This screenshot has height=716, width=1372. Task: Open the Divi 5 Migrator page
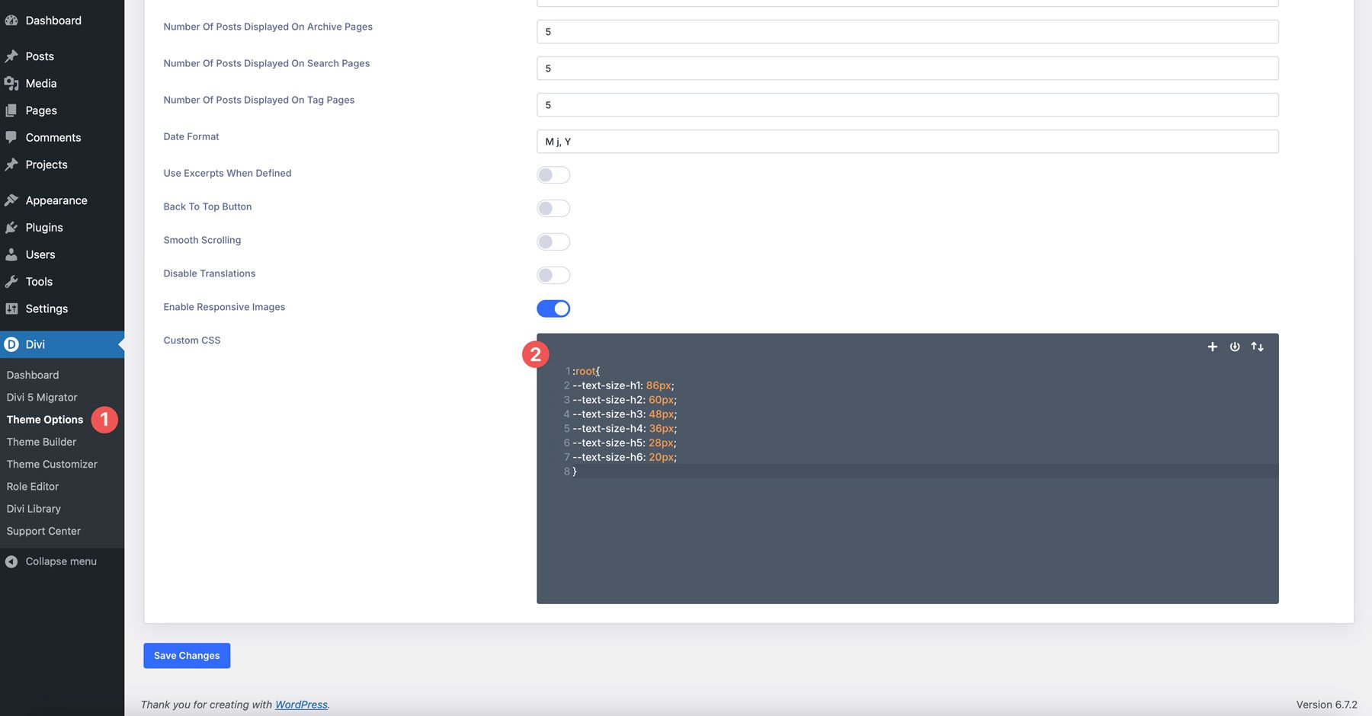42,397
